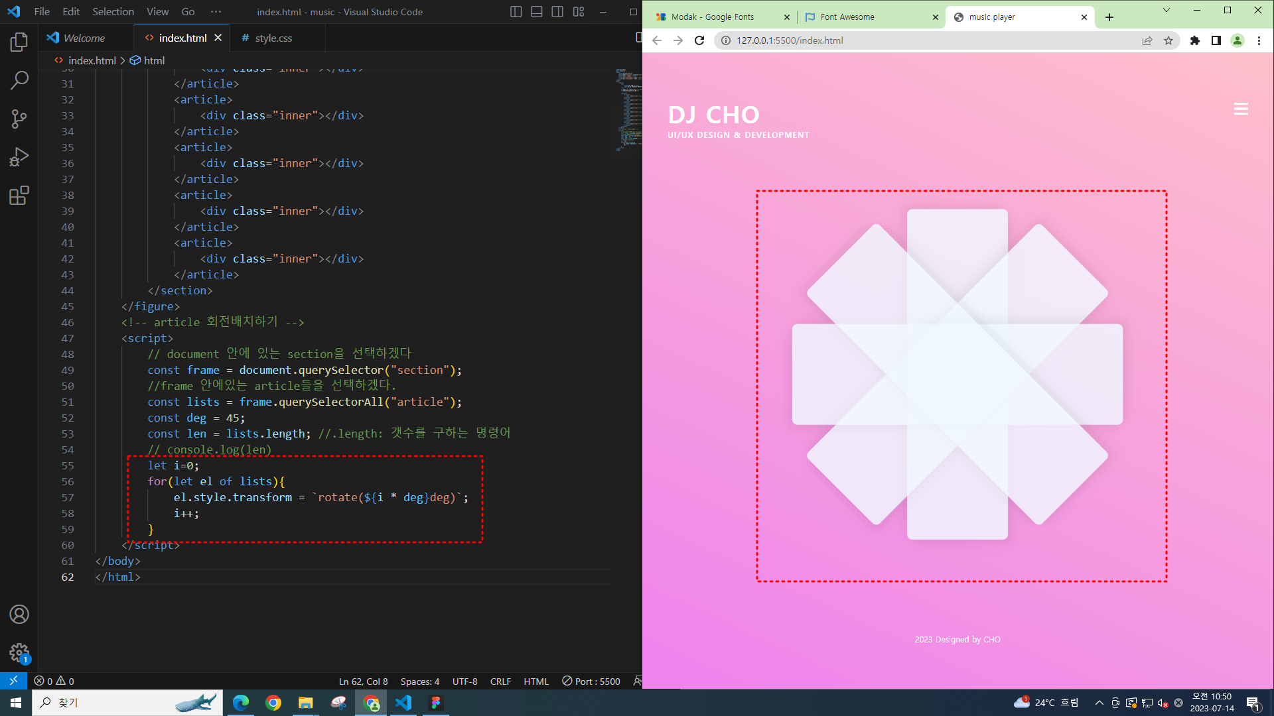Open the Explorer view in activity bar

point(19,42)
